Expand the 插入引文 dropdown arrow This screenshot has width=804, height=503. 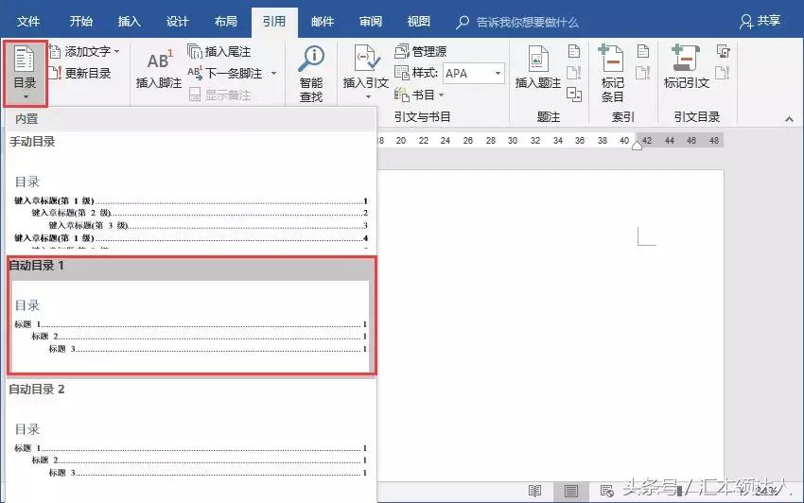click(x=368, y=96)
